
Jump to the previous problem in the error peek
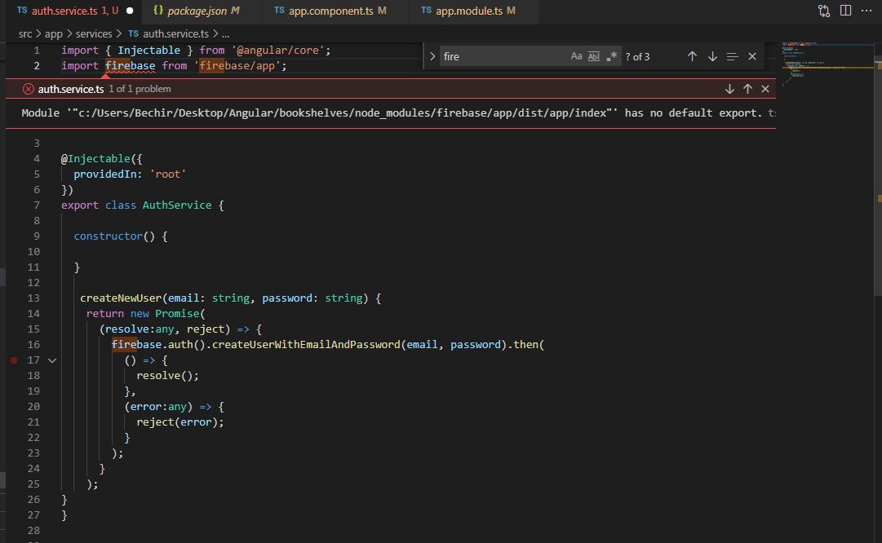[x=747, y=89]
